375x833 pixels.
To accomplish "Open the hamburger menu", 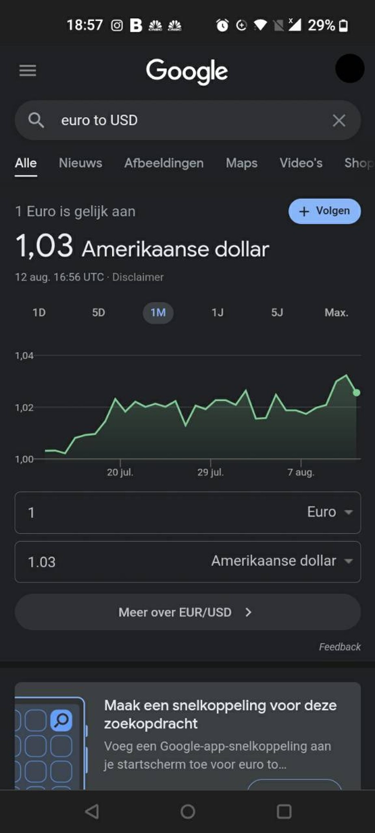I will [x=28, y=70].
